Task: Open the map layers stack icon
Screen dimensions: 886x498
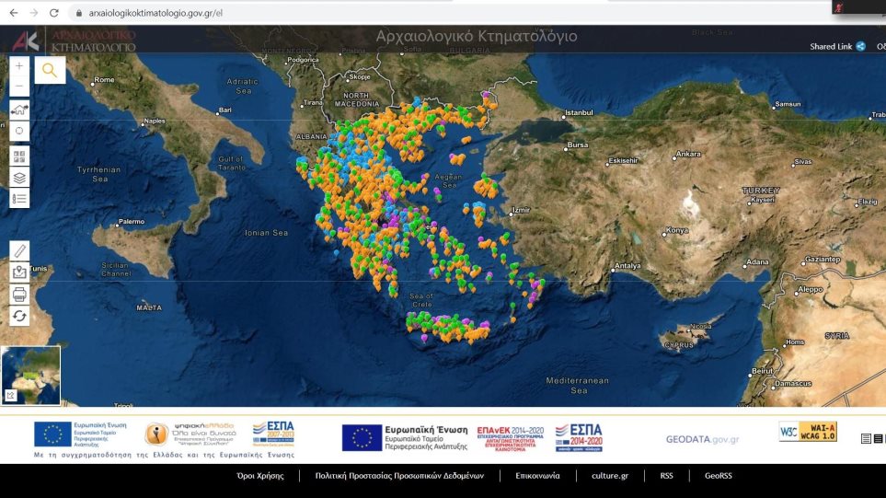Action: coord(19,176)
